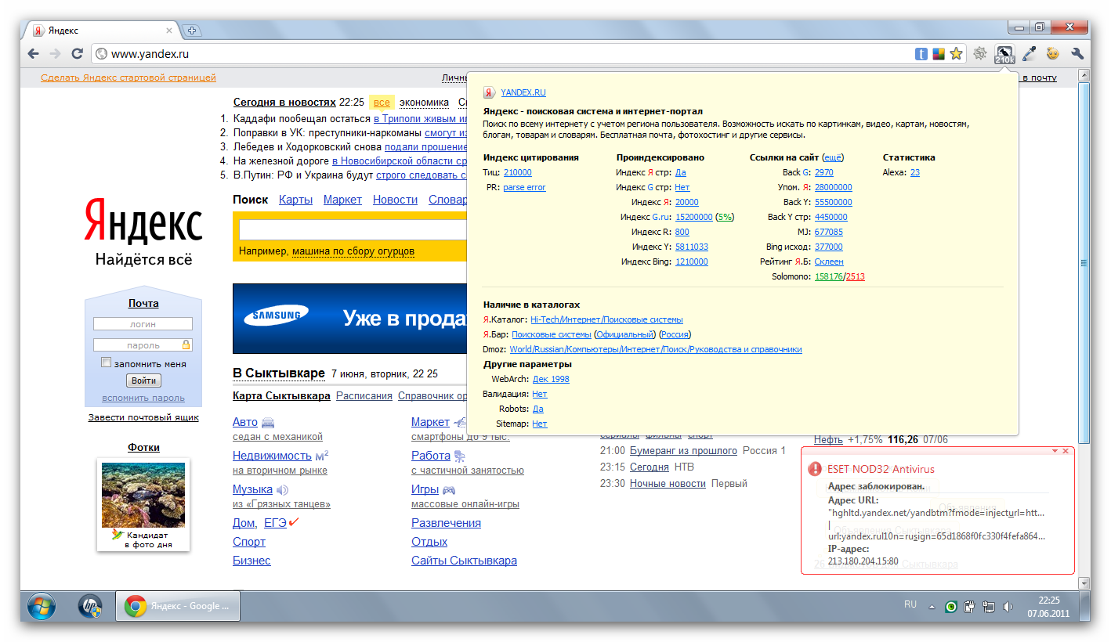Click the Samsung banner advertisement
The height and width of the screenshot is (642, 1111).
(x=349, y=319)
